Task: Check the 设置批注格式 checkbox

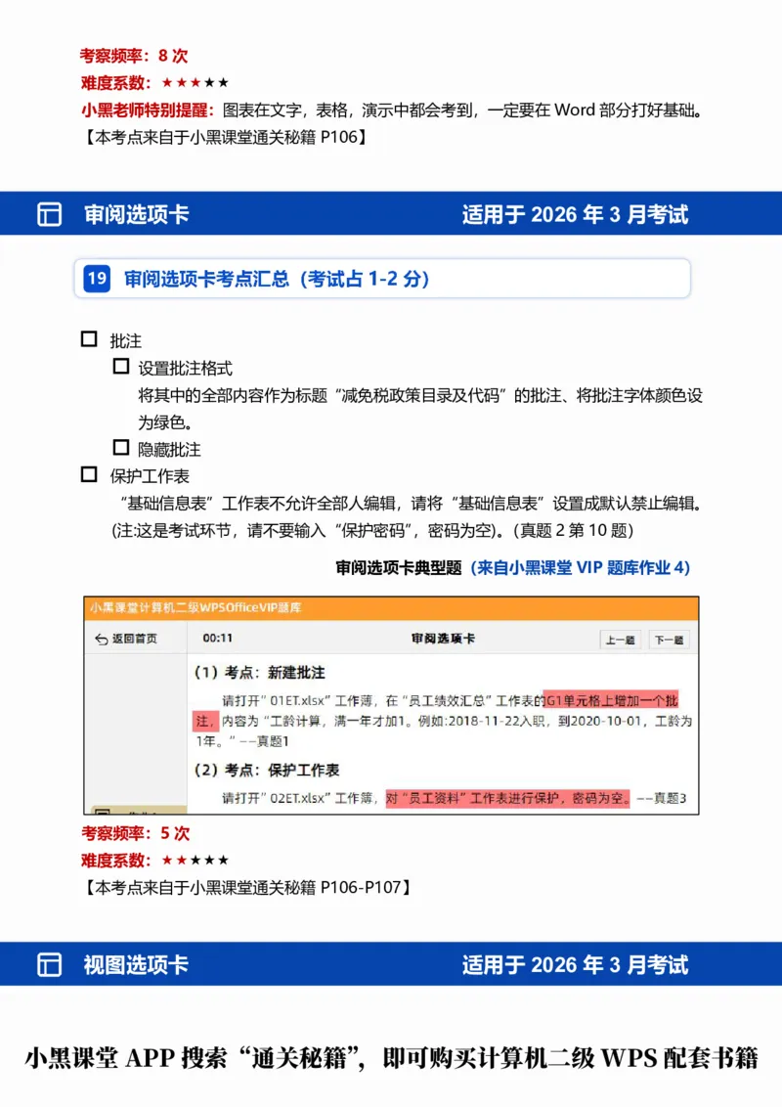Action: (x=119, y=368)
